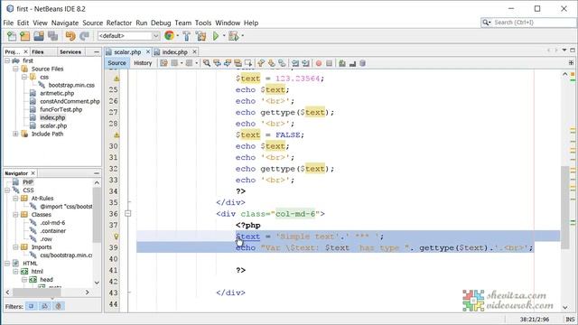Toggle third Navigator filter button
Image resolution: width=578 pixels, height=325 pixels.
(x=58, y=306)
